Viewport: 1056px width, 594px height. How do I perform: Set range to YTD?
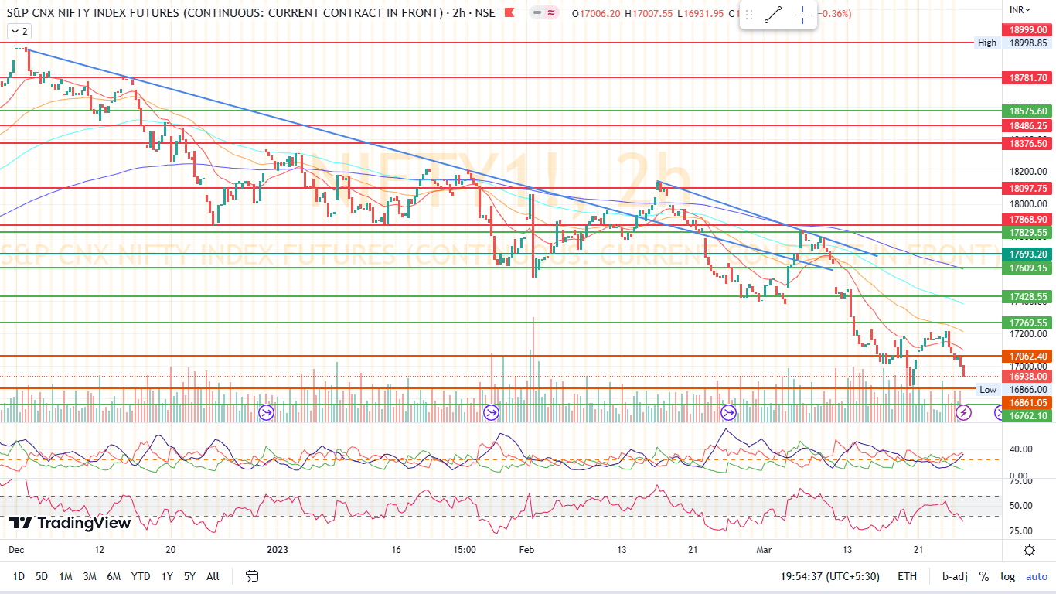point(141,576)
